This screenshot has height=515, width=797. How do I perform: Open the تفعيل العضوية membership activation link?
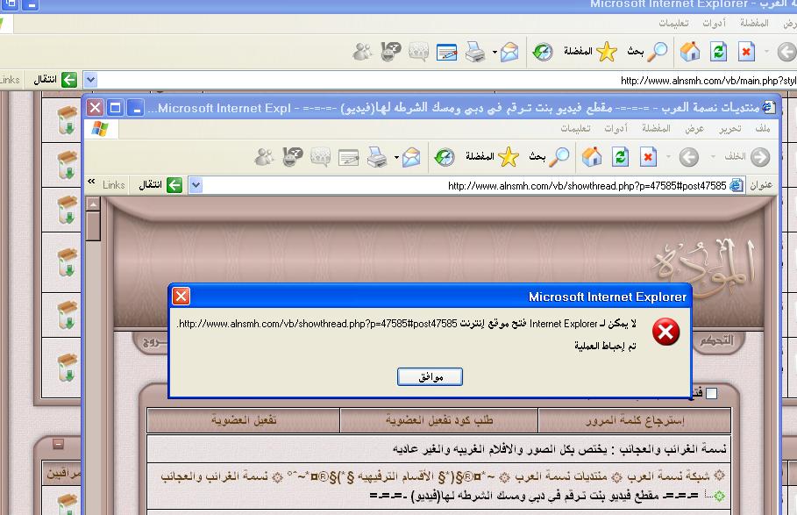(x=244, y=420)
